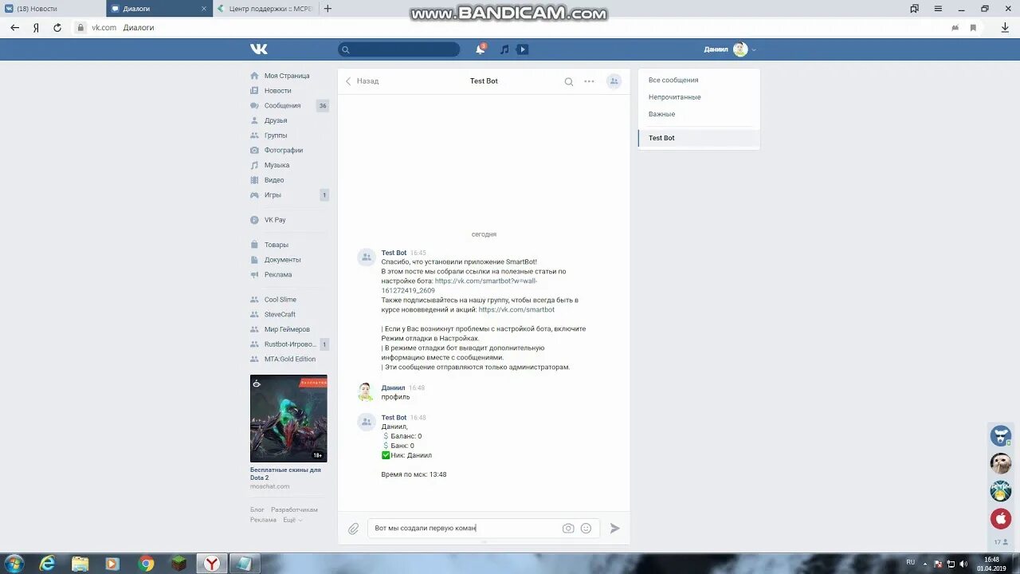The width and height of the screenshot is (1020, 574).
Task: Click the paperclip attach icon
Action: pos(353,529)
